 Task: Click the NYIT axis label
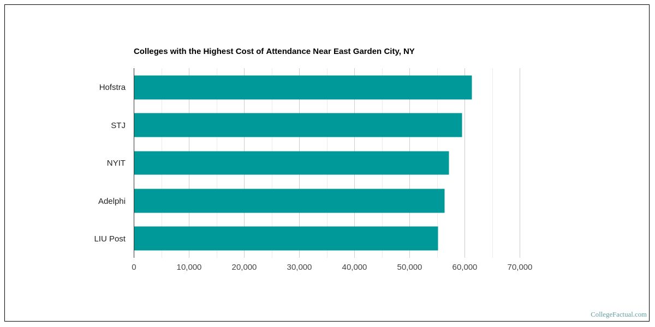(116, 163)
